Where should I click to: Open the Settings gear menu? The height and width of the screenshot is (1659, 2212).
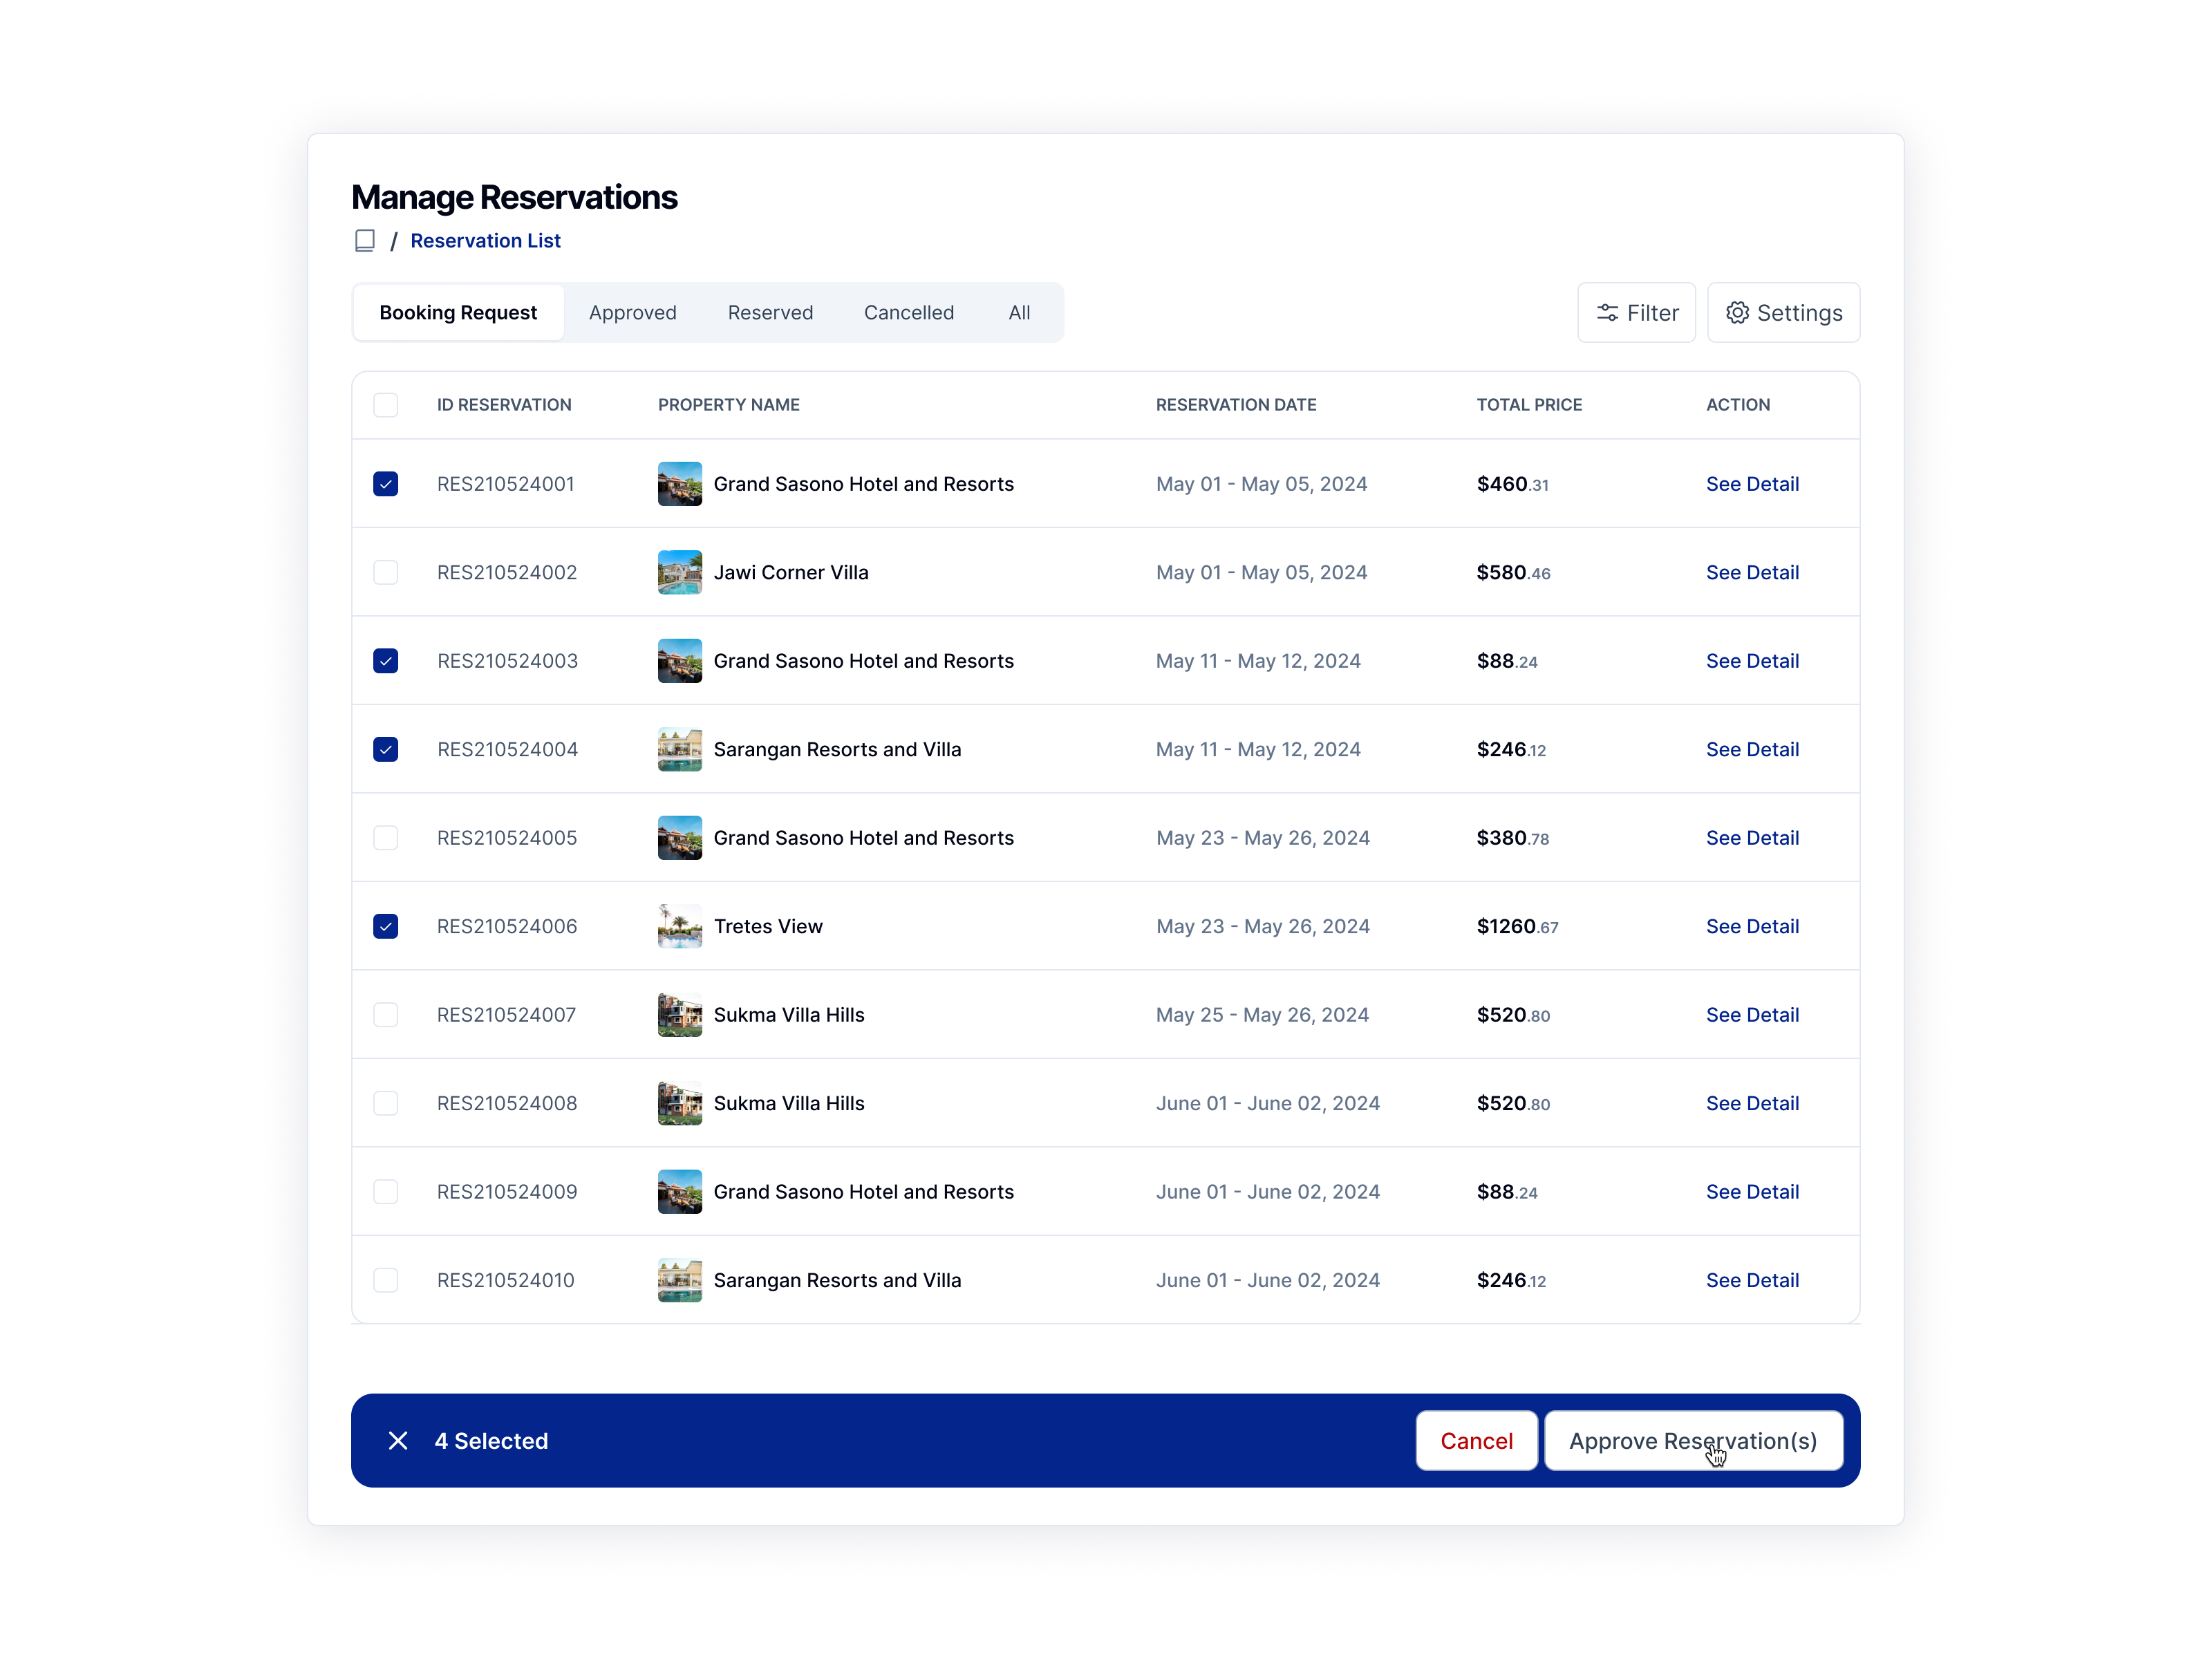coord(1783,312)
